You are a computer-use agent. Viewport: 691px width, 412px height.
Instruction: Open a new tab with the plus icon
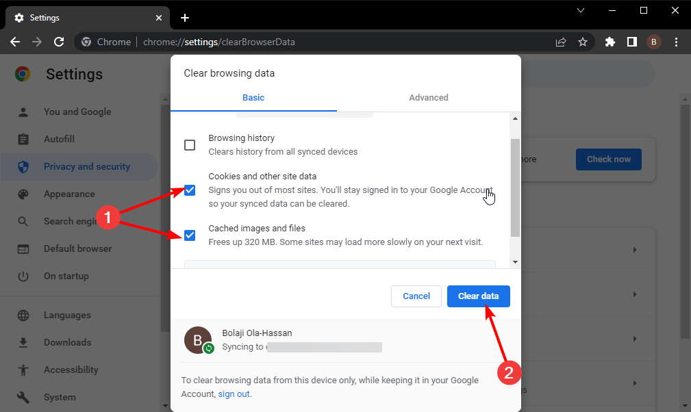coord(185,18)
